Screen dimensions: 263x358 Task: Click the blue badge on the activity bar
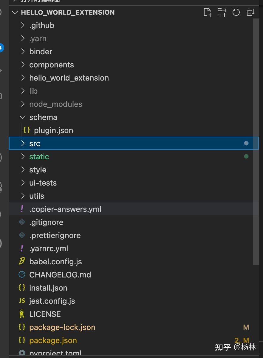tap(1, 47)
